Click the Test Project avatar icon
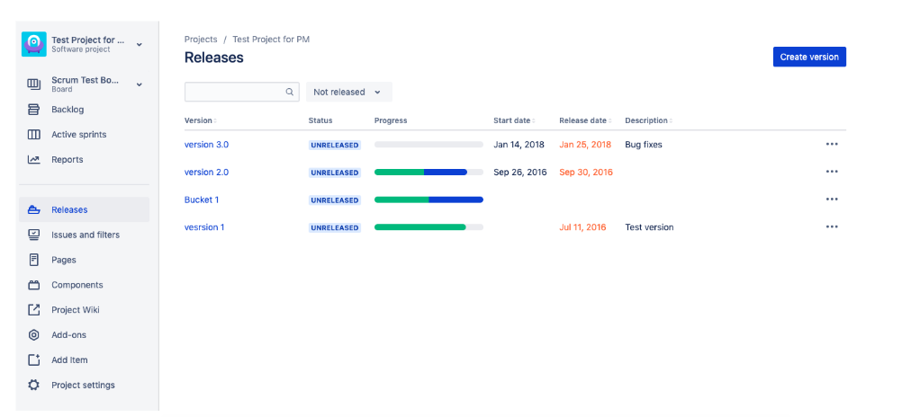The height and width of the screenshot is (417, 902). coord(34,44)
